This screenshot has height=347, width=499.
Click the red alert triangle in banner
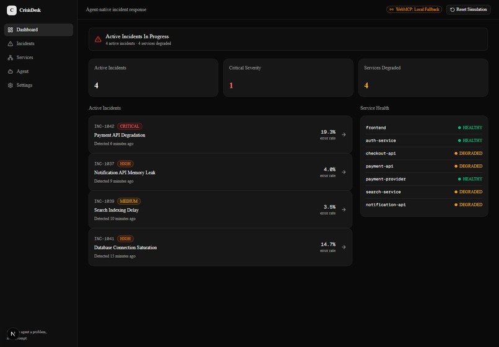click(x=98, y=39)
